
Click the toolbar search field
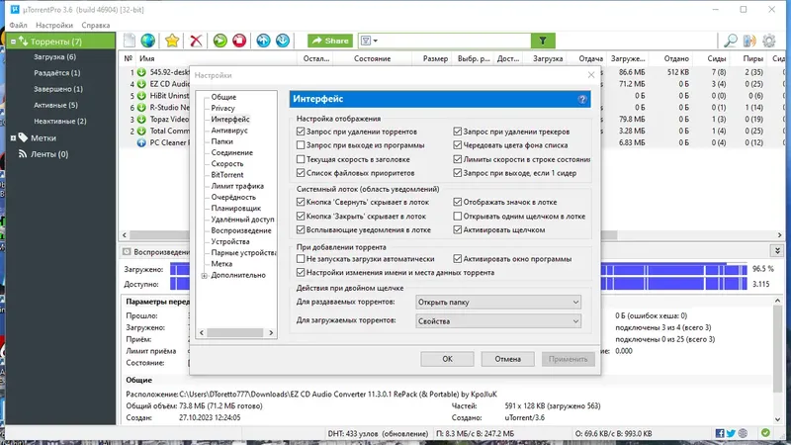point(455,41)
